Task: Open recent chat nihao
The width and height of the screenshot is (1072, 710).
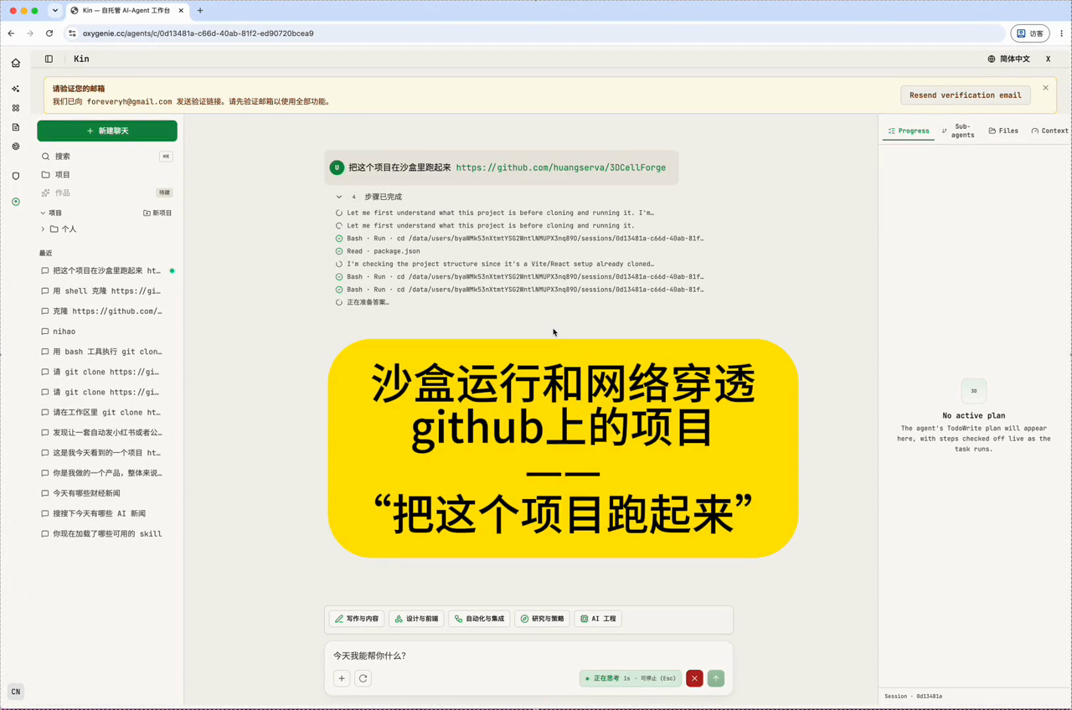Action: click(x=107, y=332)
